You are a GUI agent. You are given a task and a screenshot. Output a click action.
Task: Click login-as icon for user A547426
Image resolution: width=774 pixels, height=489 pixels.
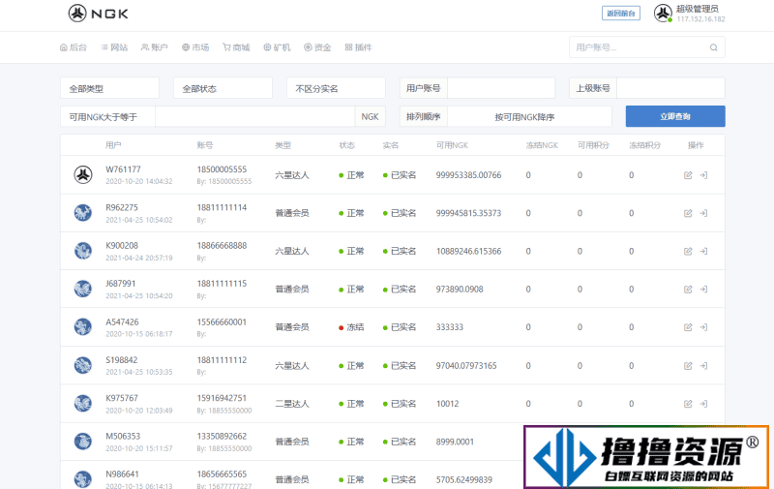click(704, 327)
